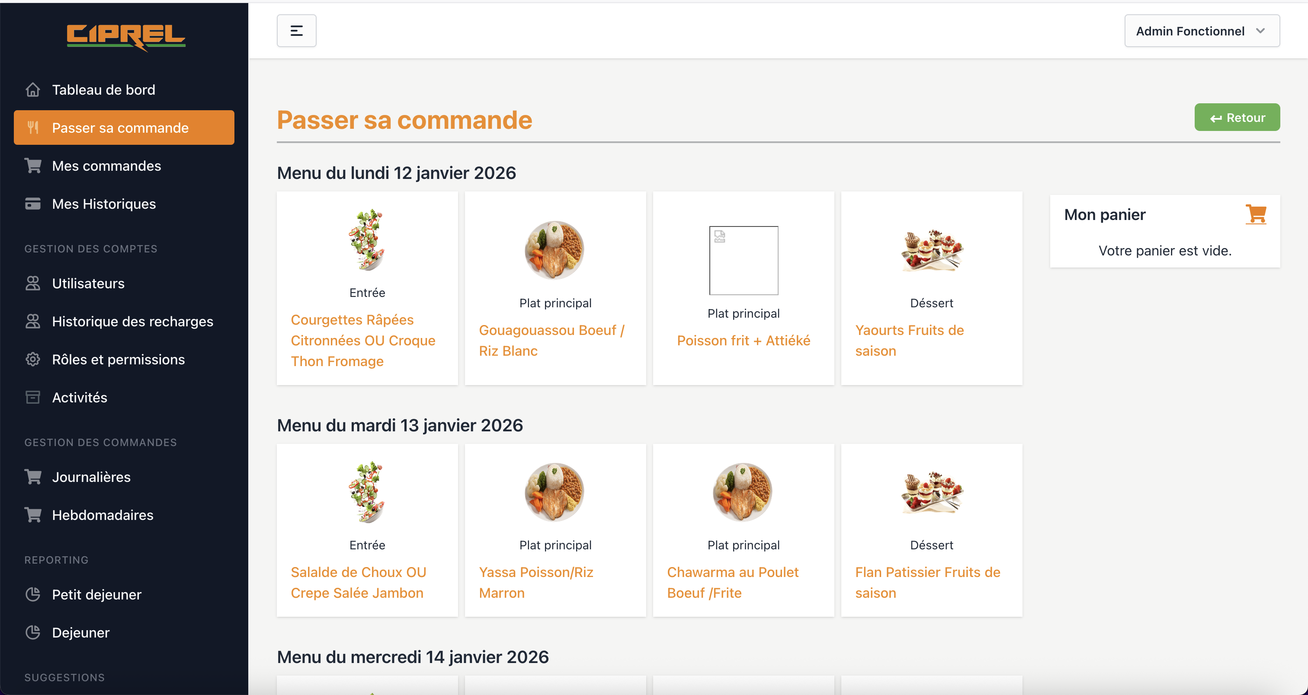
Task: Select Gouagouassou Boeuf / Riz Blanc dish
Action: pyautogui.click(x=551, y=341)
